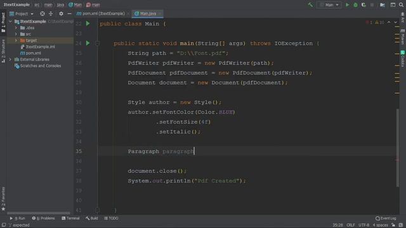Toggle the Project tool window stripe button
This screenshot has height=228, width=406.
3,22
